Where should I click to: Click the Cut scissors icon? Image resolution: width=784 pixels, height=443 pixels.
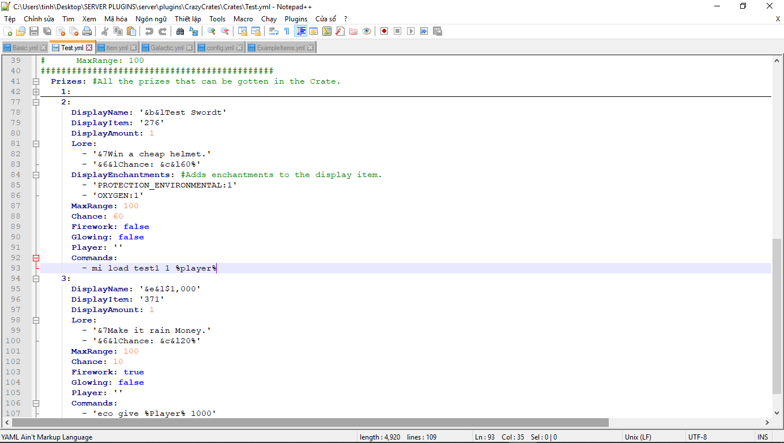pyautogui.click(x=105, y=31)
